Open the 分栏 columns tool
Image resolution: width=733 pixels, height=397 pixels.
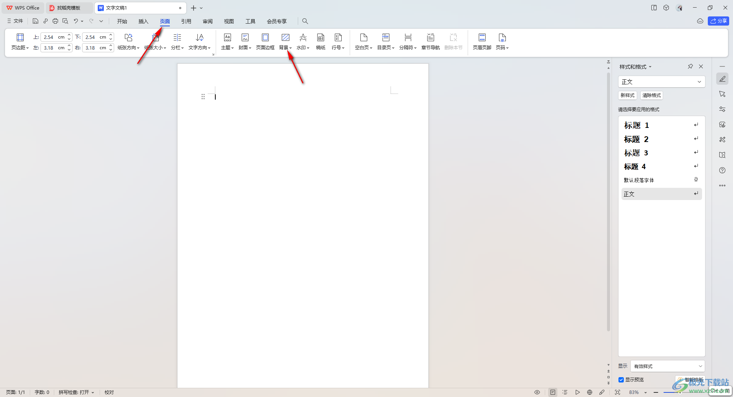tap(177, 42)
